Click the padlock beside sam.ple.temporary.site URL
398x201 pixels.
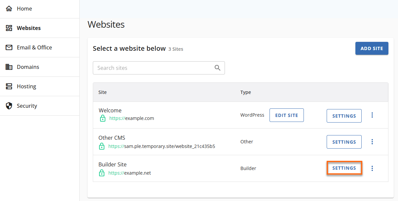coord(102,146)
